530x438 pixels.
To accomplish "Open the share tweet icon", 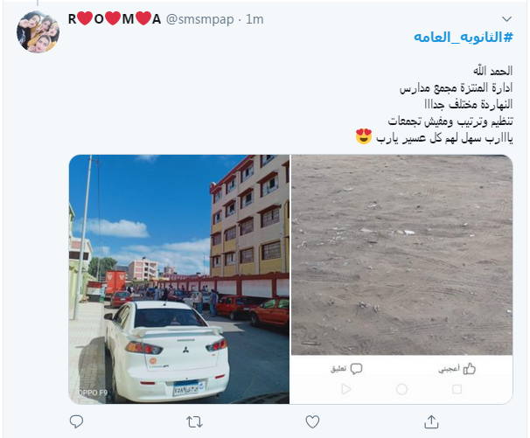I will 431,421.
